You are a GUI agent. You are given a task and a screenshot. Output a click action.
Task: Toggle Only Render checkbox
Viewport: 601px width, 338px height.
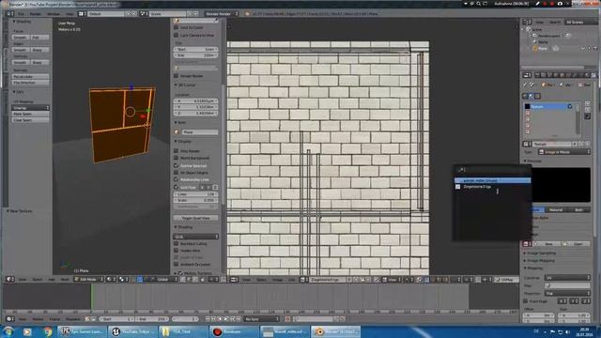click(177, 151)
